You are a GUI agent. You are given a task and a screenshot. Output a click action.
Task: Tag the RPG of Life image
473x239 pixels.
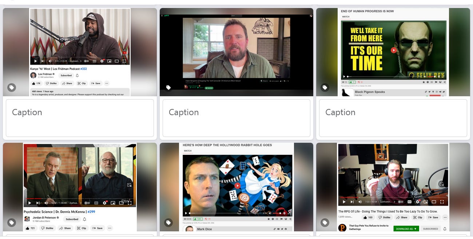(x=325, y=223)
